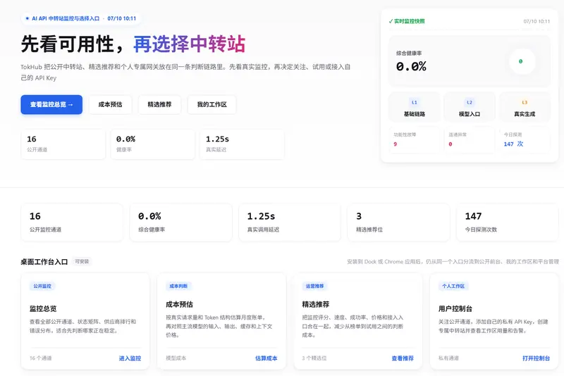The image size is (564, 376).
Task: Click the 进入监控 link
Action: pyautogui.click(x=130, y=358)
